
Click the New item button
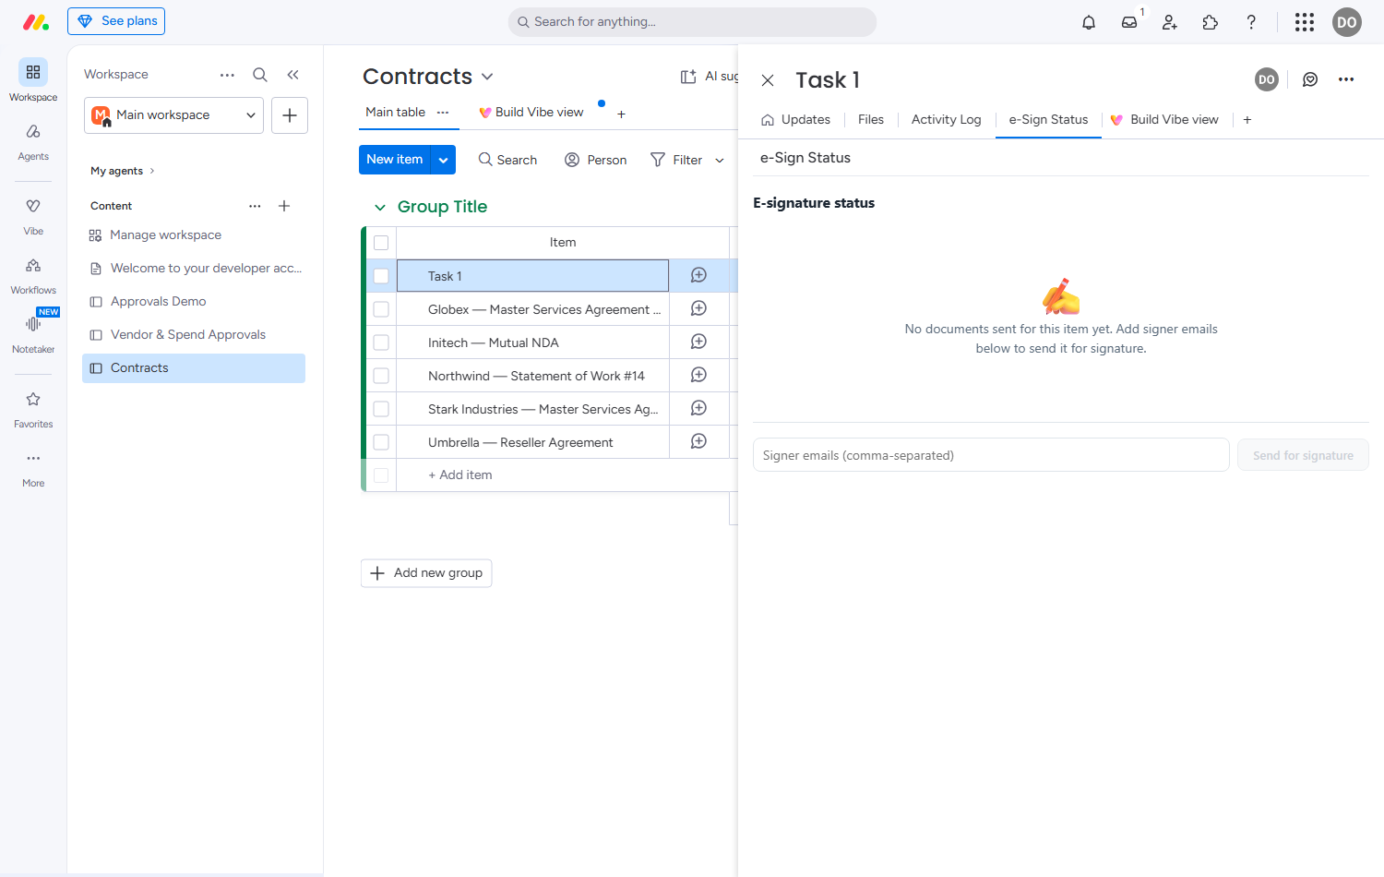[395, 160]
